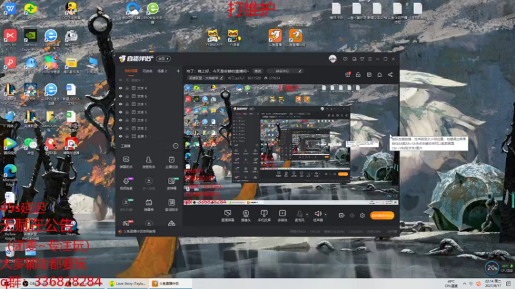Open the 手机投屏 phone casting tool
Viewport: 515px width, 289px height.
click(264, 216)
